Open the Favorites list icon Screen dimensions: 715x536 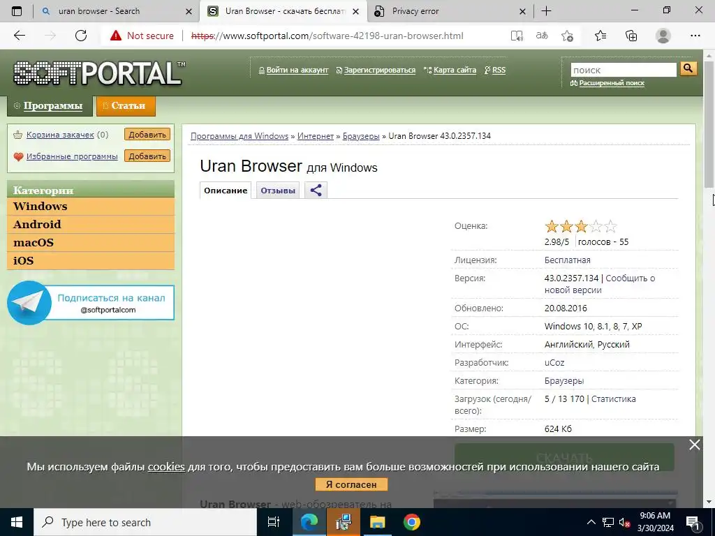pos(600,36)
